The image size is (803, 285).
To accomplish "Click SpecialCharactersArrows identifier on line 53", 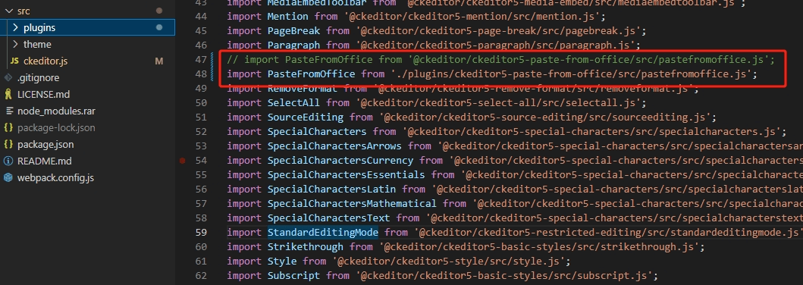I will (334, 146).
